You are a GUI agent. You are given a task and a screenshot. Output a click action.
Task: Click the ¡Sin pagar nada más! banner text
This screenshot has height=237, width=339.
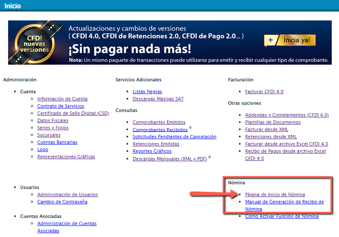tap(130, 49)
